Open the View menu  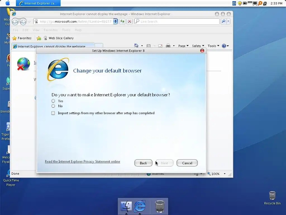pos(36,30)
